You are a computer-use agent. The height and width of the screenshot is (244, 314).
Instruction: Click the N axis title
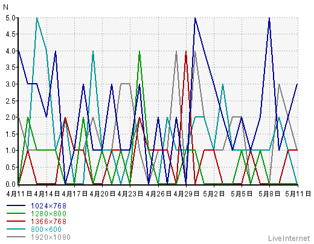point(5,7)
